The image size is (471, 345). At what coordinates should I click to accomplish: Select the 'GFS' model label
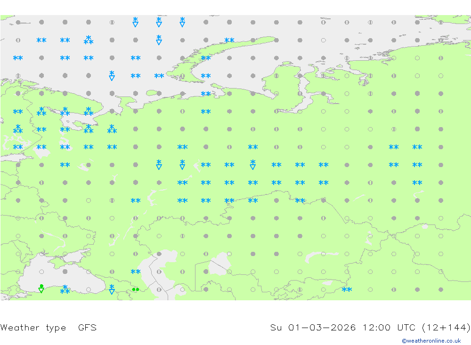point(87,327)
